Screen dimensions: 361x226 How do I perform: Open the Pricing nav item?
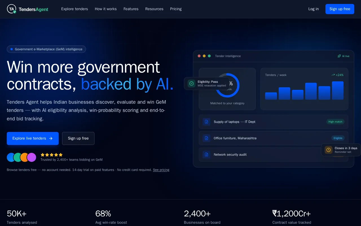(x=176, y=9)
